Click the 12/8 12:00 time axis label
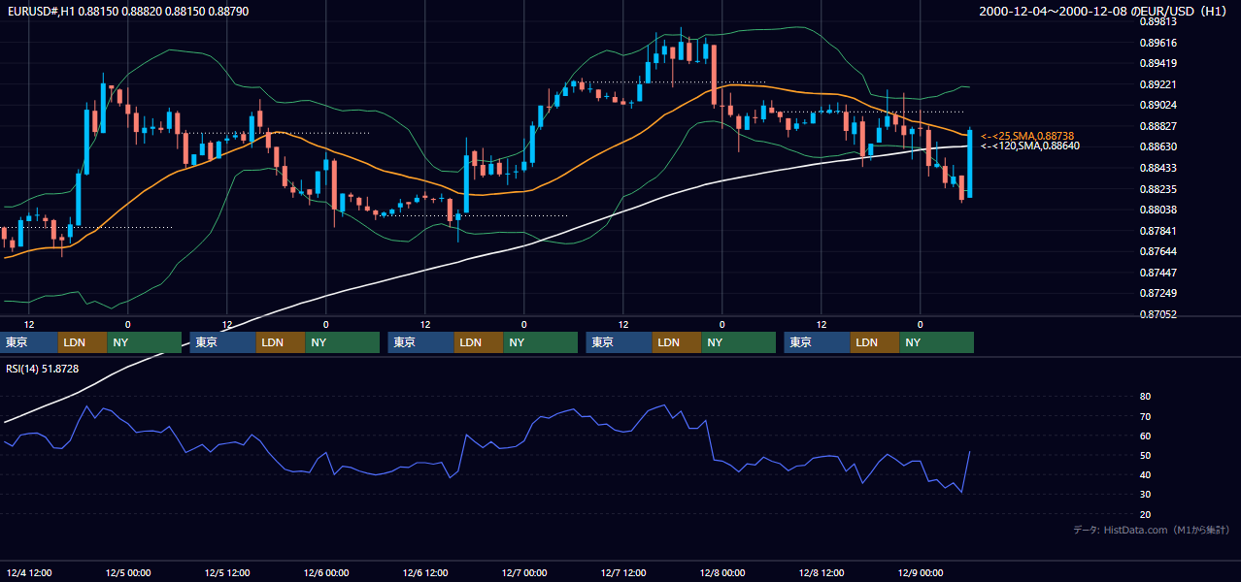 click(x=821, y=572)
